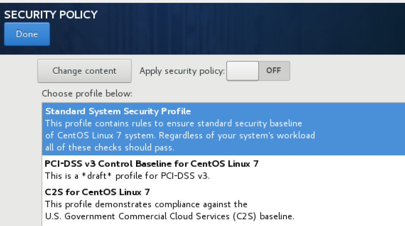Choose the C2S for CentOS Linux 7 profile
405x226 pixels.
223,204
